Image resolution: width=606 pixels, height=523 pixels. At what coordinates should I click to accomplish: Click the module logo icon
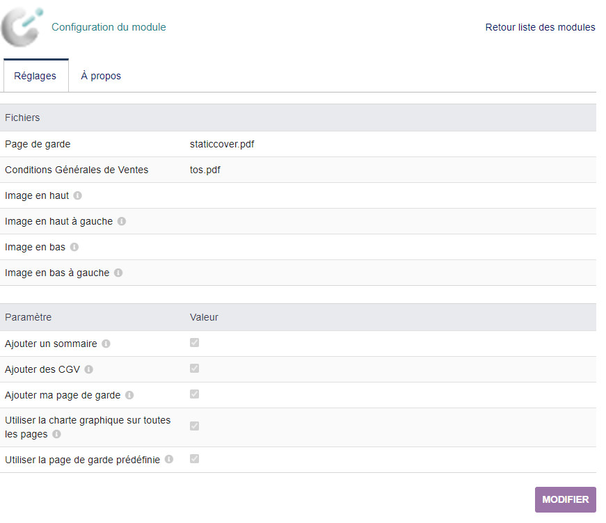click(x=22, y=26)
